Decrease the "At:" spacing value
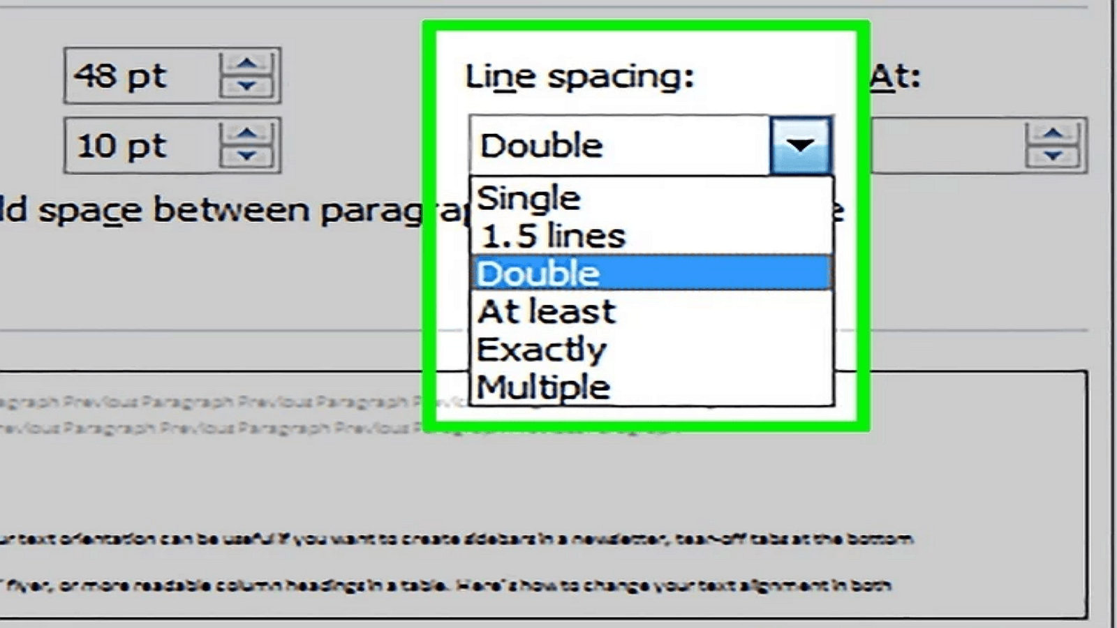The width and height of the screenshot is (1117, 628). [x=1051, y=156]
